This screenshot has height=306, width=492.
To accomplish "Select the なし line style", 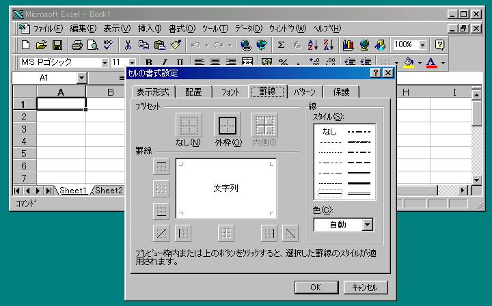I will point(329,132).
